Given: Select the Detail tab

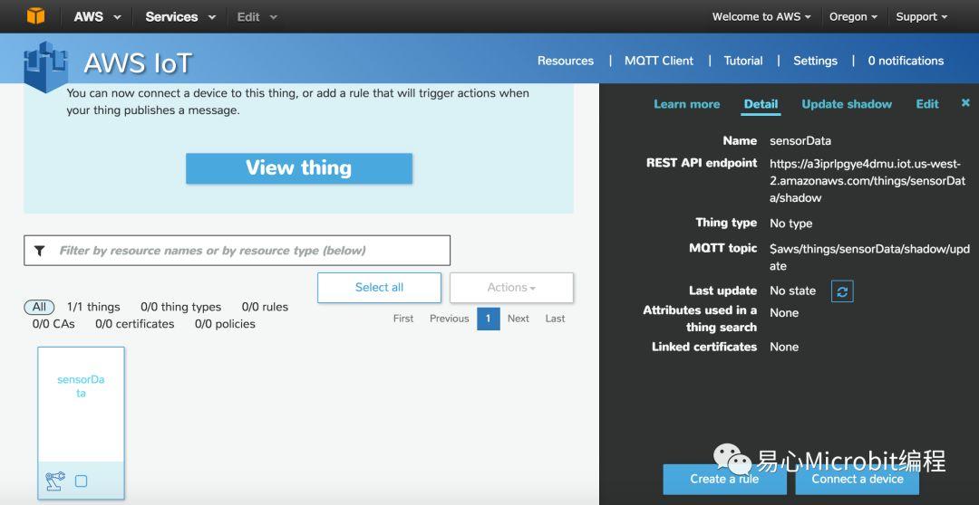Looking at the screenshot, I should 761,104.
